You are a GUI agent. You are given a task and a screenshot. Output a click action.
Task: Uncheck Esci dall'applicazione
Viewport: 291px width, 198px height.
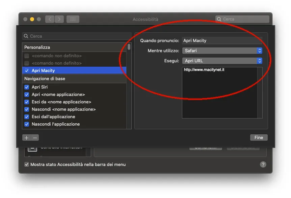point(26,117)
